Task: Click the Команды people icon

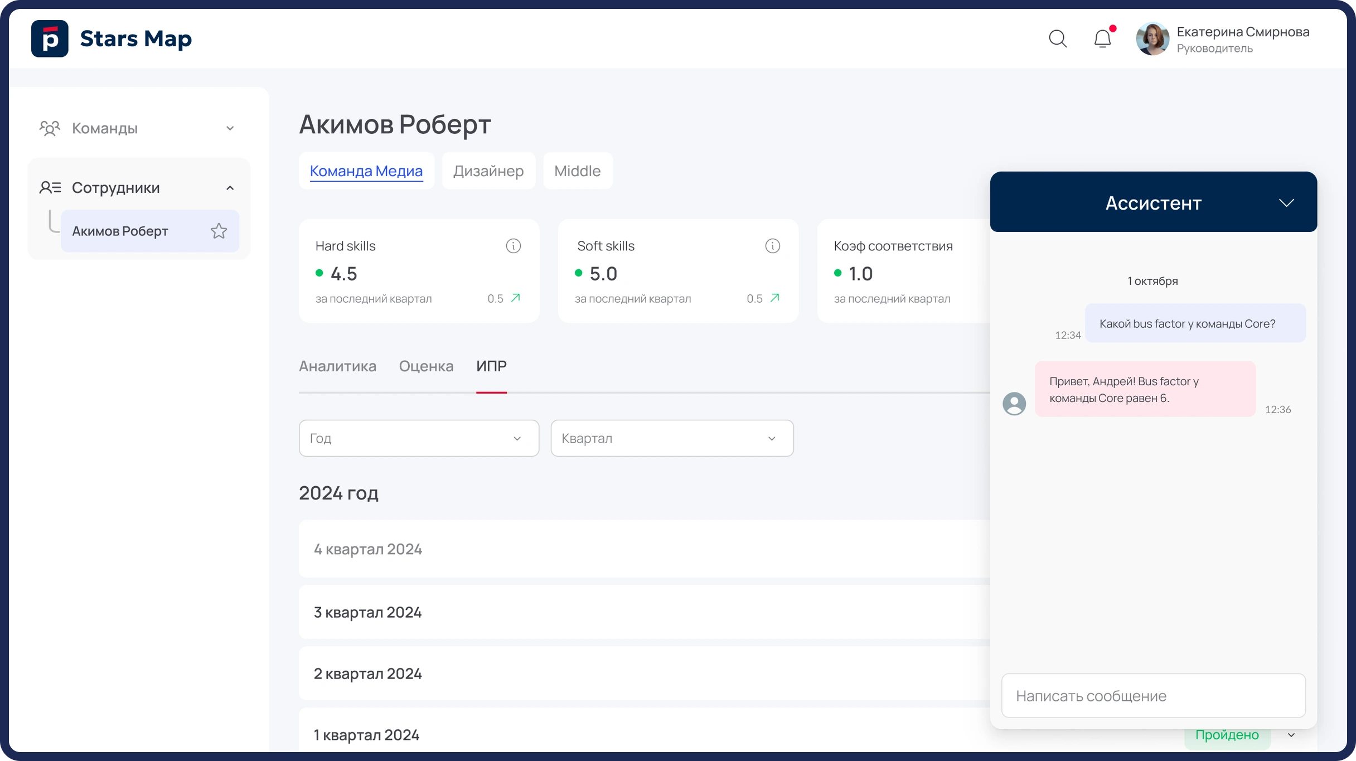Action: (50, 128)
